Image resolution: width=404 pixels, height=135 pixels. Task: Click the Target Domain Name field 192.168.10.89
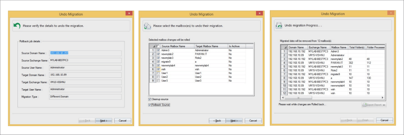(x=85, y=75)
